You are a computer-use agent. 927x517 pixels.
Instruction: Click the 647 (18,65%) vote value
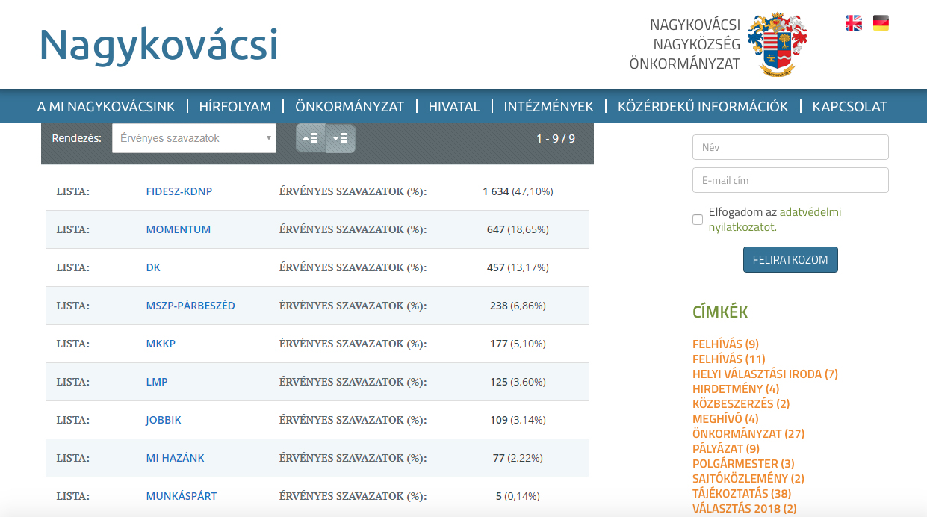[x=518, y=229]
